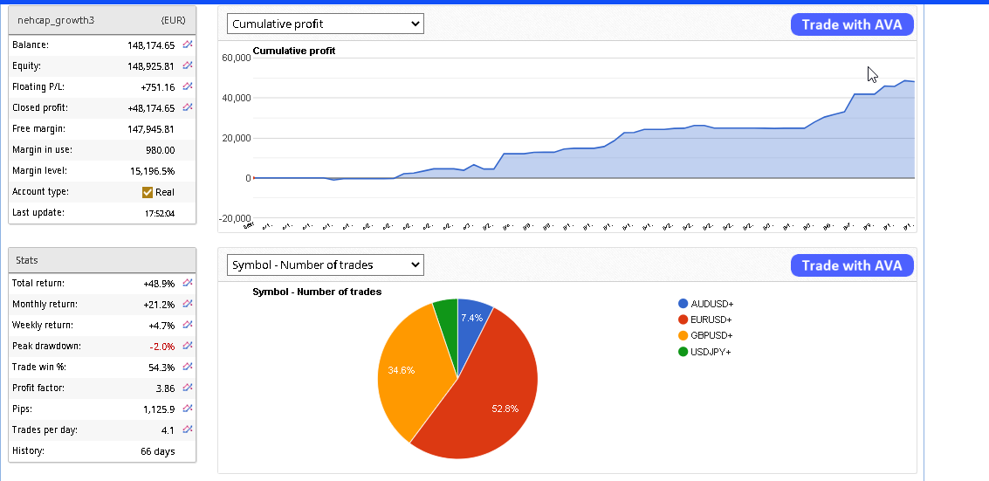
Task: Toggle the Real account type checkbox
Action: coord(148,192)
